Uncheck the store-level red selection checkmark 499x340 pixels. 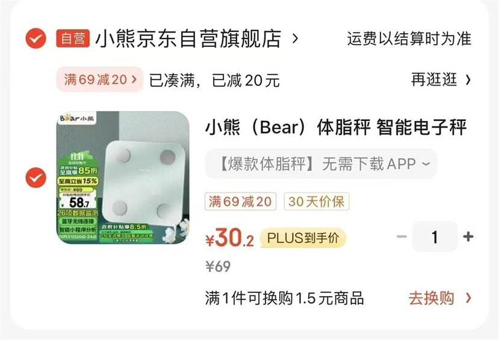point(36,38)
